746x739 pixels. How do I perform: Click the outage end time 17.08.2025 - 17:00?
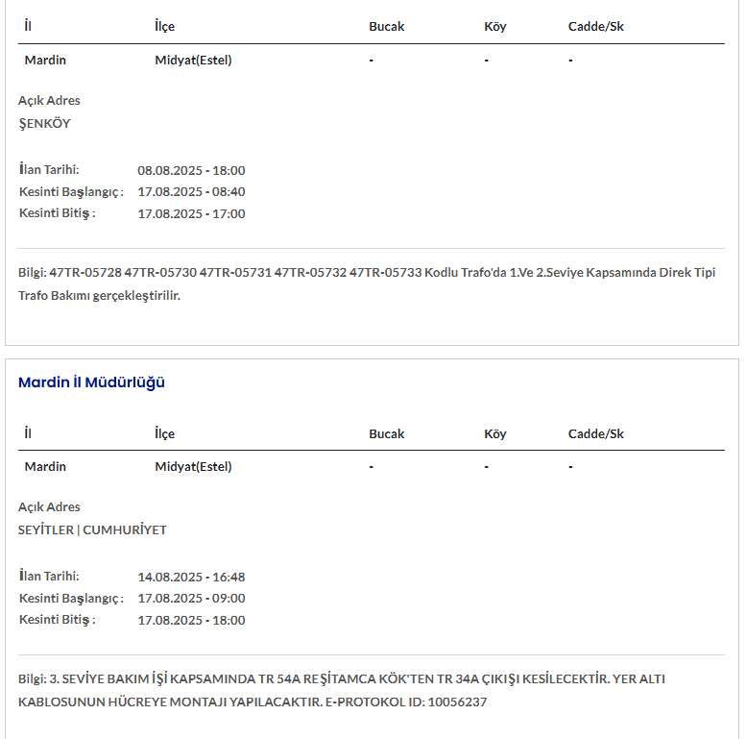pos(191,213)
